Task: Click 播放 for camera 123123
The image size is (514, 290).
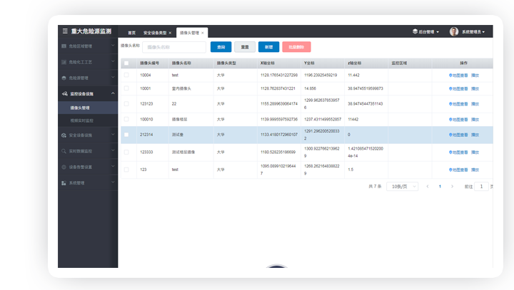Action: coord(475,104)
